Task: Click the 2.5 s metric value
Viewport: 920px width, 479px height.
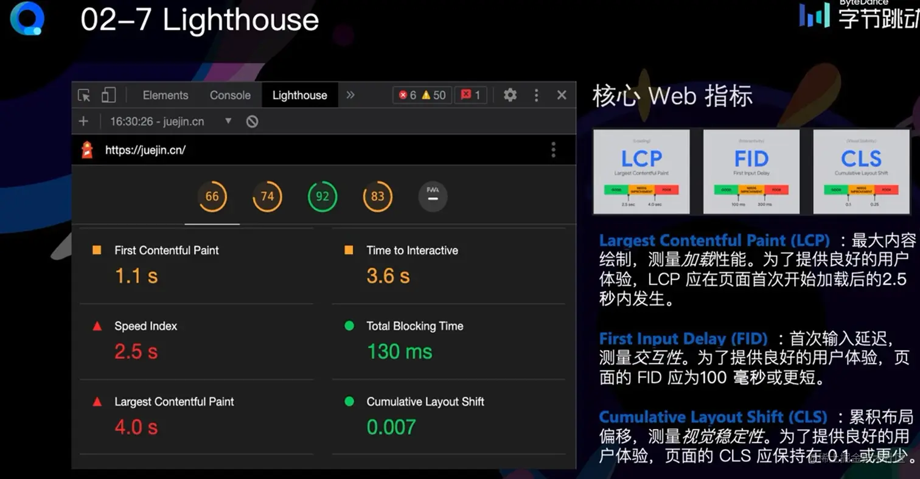Action: [x=136, y=352]
